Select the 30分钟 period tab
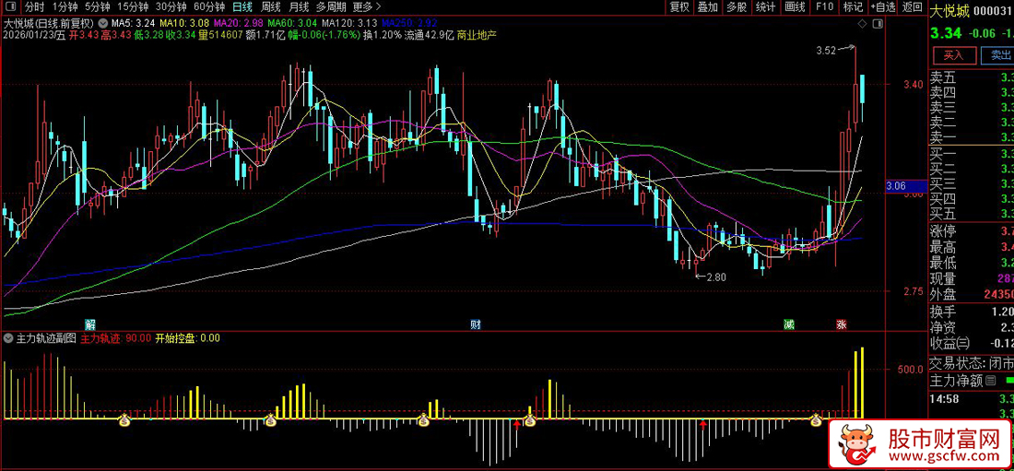 172,7
